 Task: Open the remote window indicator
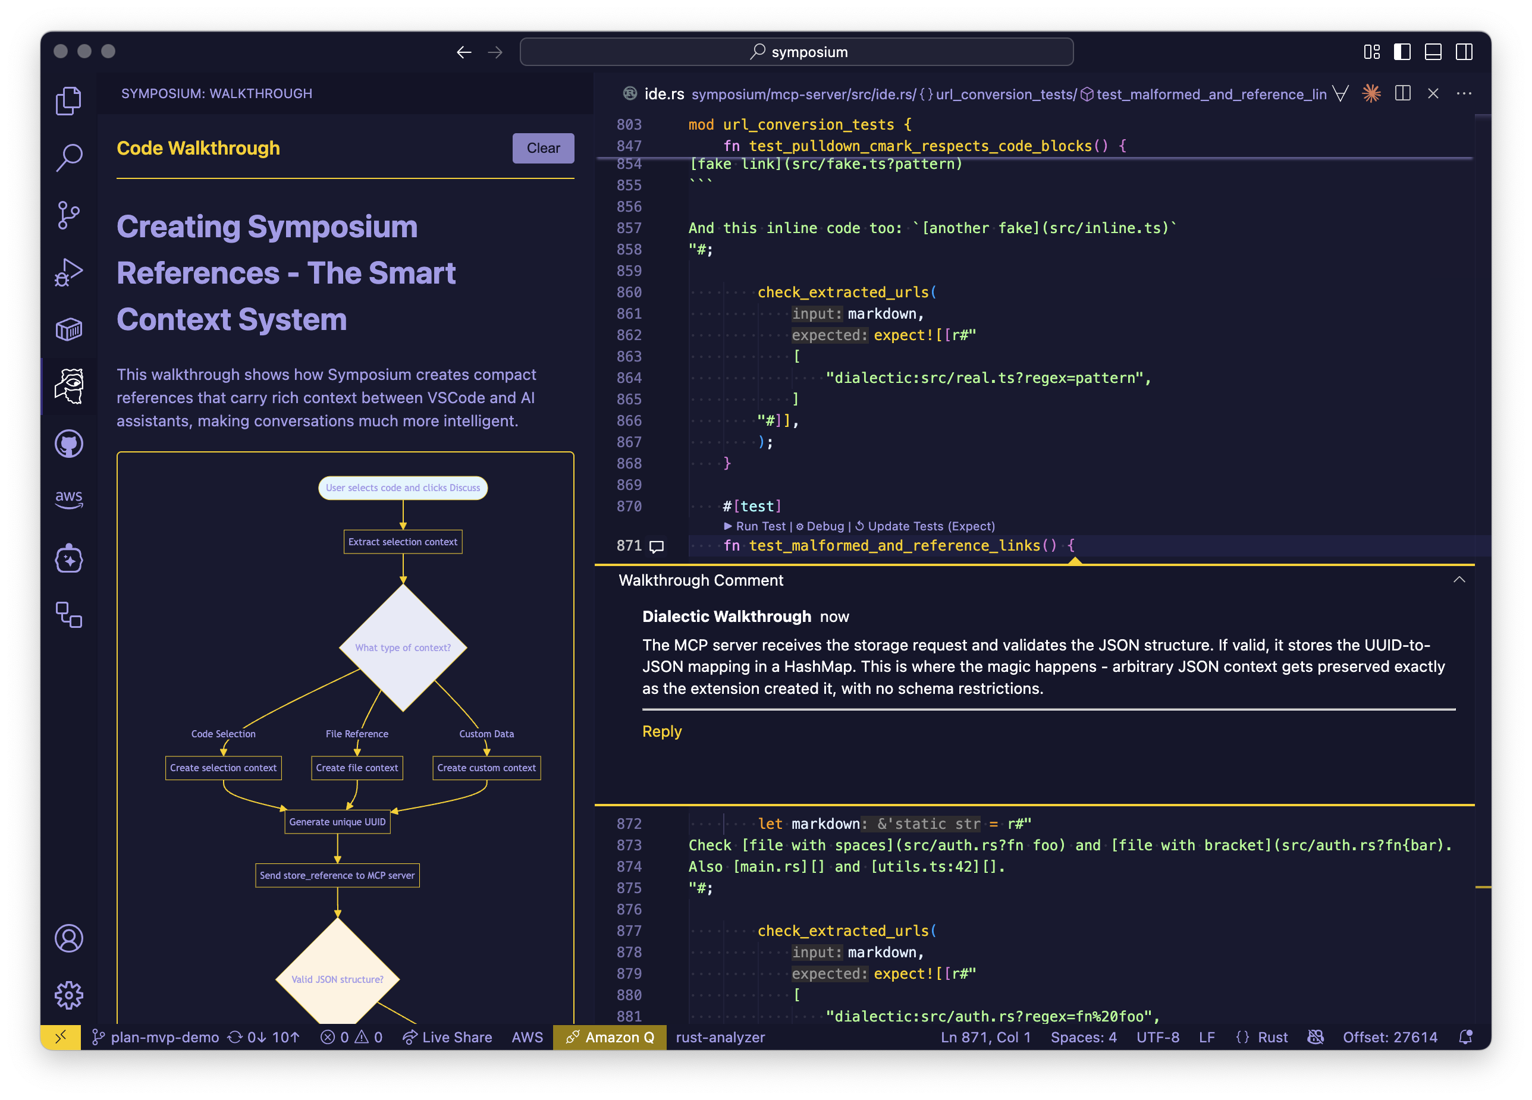(x=61, y=1037)
